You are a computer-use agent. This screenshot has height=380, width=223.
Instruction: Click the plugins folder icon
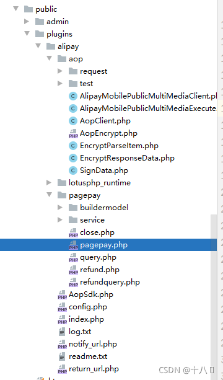coord(40,34)
